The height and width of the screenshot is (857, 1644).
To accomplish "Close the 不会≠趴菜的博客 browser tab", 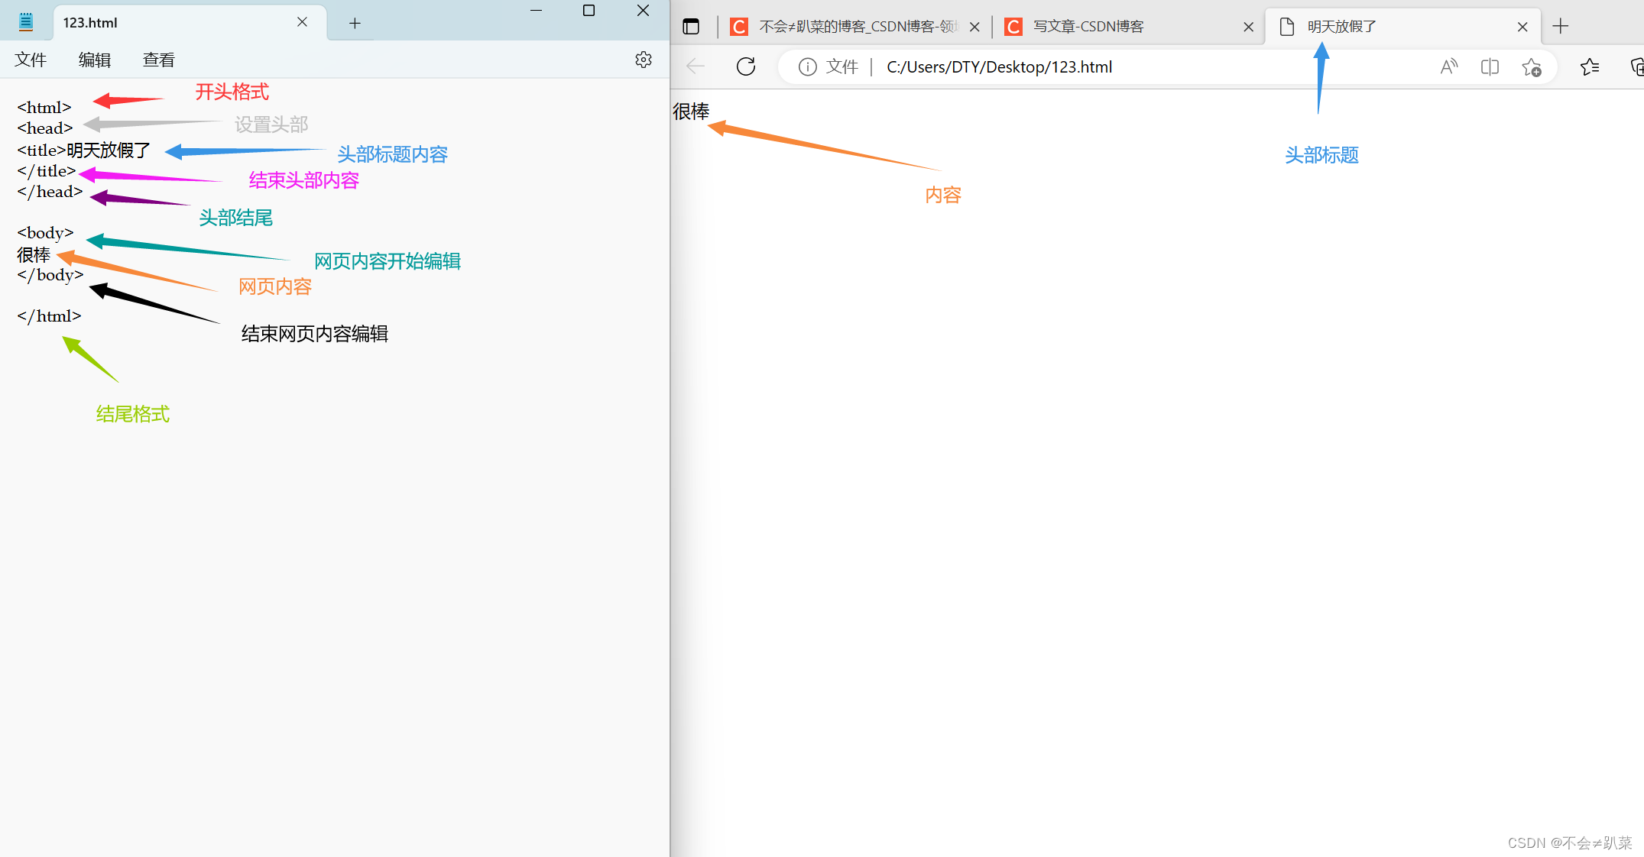I will tap(974, 27).
